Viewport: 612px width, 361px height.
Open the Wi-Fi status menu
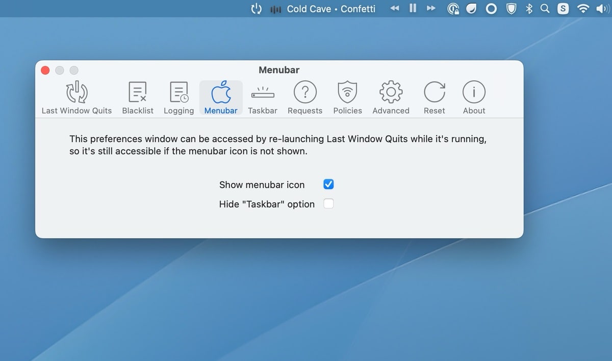click(x=582, y=8)
